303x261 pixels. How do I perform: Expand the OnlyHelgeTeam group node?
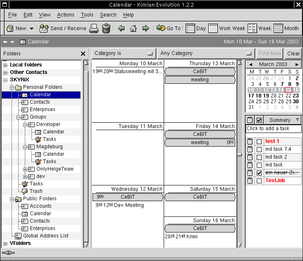(25, 169)
